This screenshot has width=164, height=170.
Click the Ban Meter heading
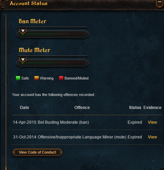(33, 21)
